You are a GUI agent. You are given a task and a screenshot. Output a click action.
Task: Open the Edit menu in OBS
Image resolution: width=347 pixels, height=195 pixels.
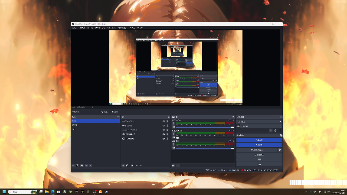click(82, 28)
